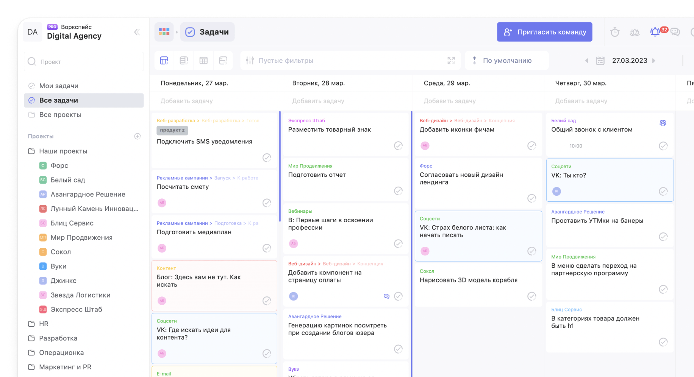This screenshot has height=377, width=694.
Task: Switch to the board view icon
Action: point(164,61)
